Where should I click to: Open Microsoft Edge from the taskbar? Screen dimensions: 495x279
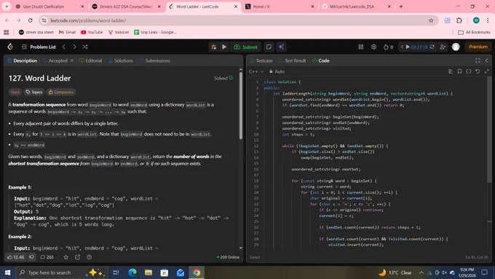132,272
